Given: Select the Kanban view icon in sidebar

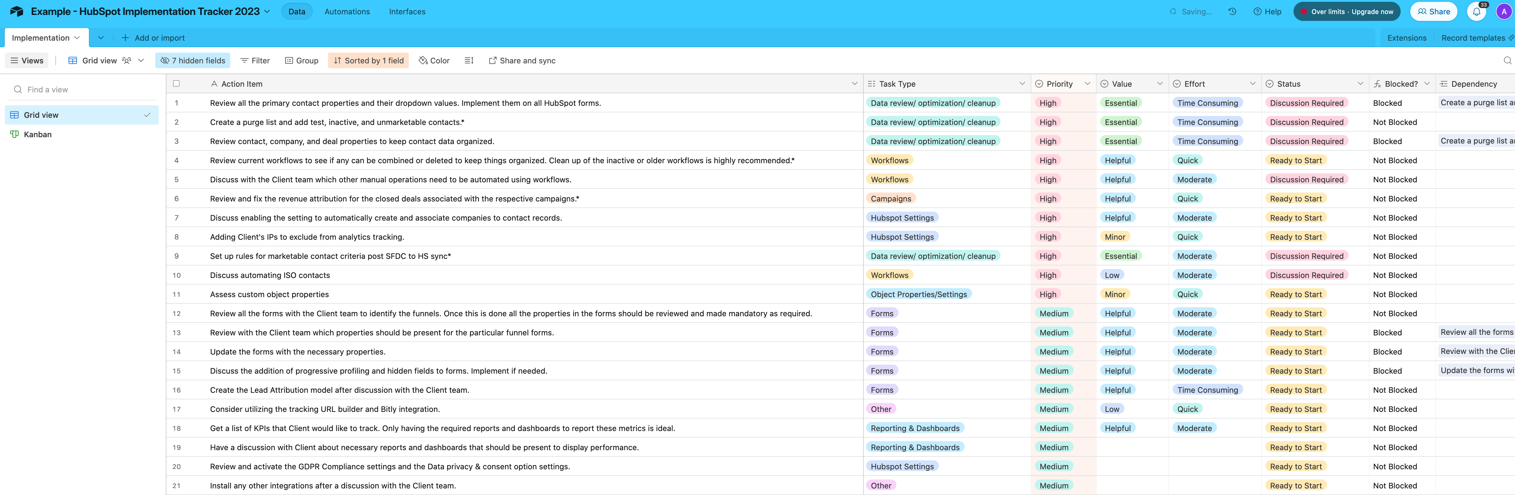Looking at the screenshot, I should tap(15, 135).
